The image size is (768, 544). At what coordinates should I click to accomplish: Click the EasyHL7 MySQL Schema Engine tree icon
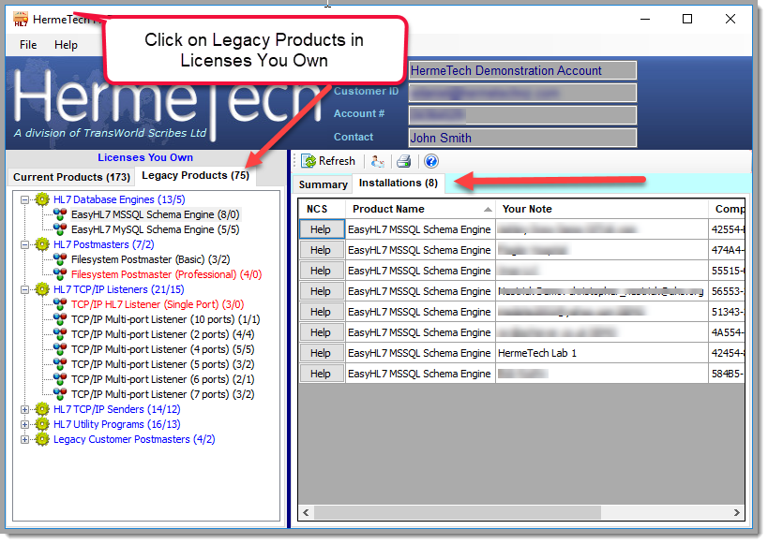click(x=60, y=229)
